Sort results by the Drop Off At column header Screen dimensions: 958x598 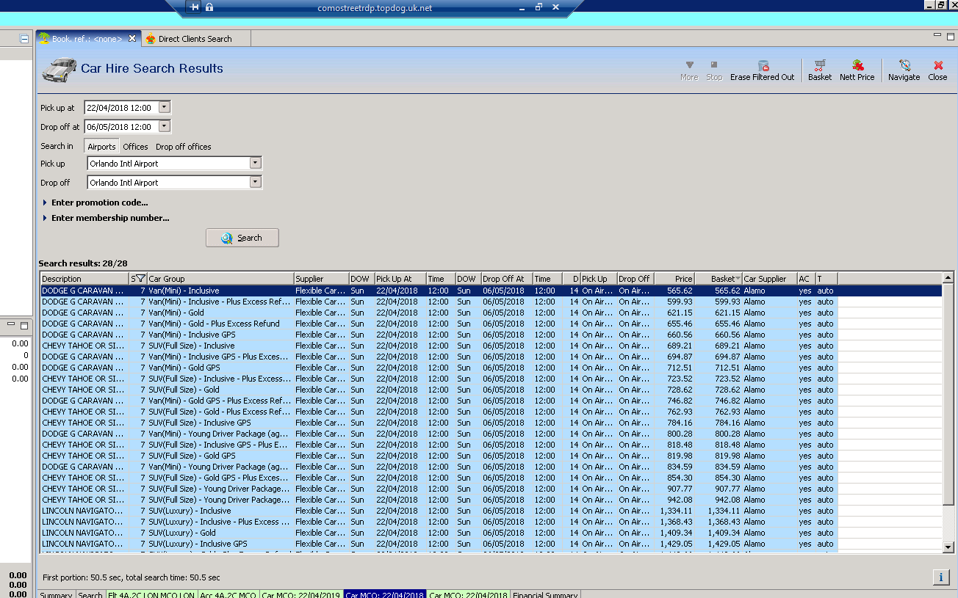(x=507, y=279)
